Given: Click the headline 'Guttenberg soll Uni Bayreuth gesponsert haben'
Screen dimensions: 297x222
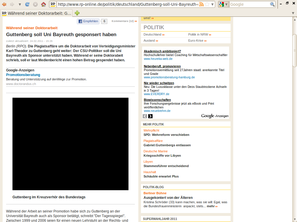Looking at the screenshot, I should [x=61, y=35].
